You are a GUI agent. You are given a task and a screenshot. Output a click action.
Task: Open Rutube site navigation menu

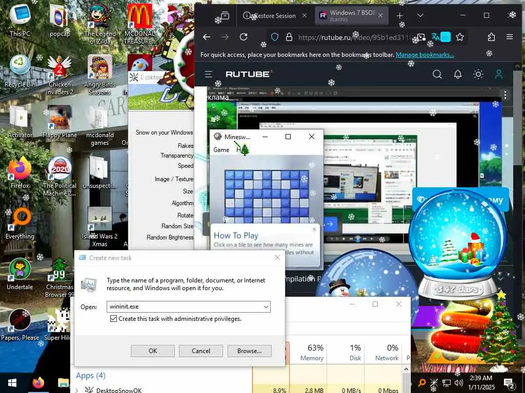pos(209,74)
